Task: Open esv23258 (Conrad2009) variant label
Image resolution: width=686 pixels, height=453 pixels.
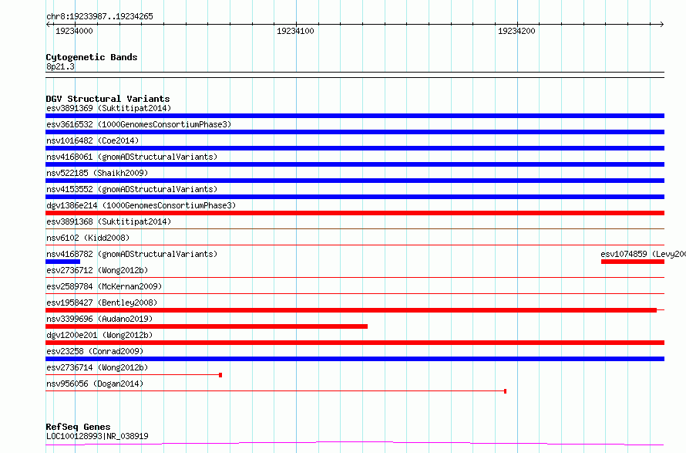Action: coord(95,351)
